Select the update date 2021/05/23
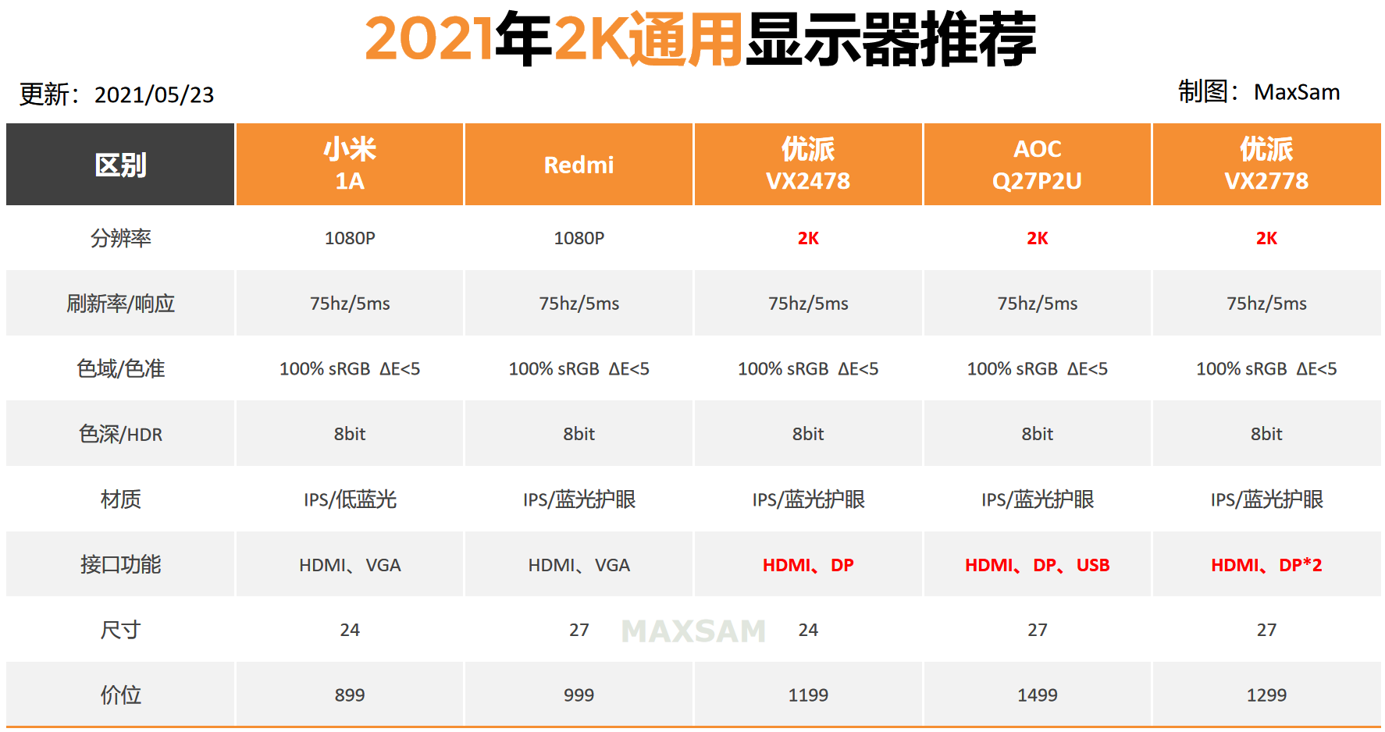 [x=154, y=94]
